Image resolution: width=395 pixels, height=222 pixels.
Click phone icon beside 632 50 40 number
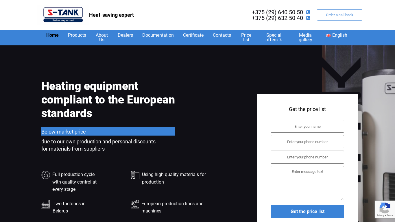[x=308, y=18]
